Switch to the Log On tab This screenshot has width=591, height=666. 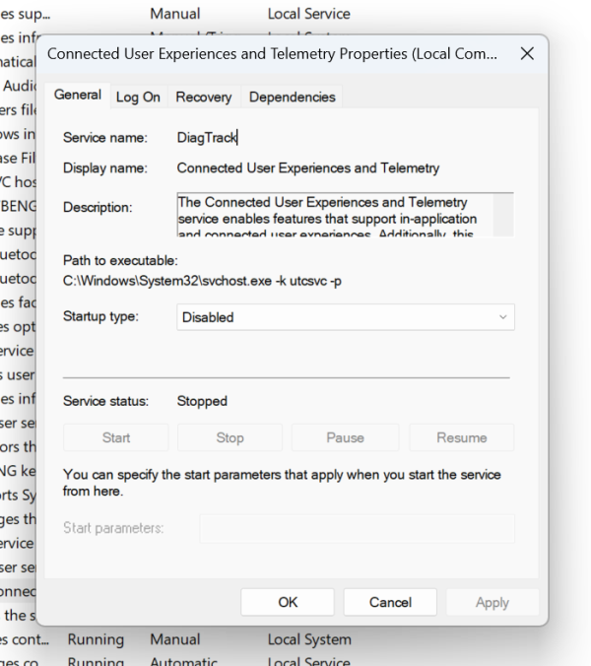138,97
